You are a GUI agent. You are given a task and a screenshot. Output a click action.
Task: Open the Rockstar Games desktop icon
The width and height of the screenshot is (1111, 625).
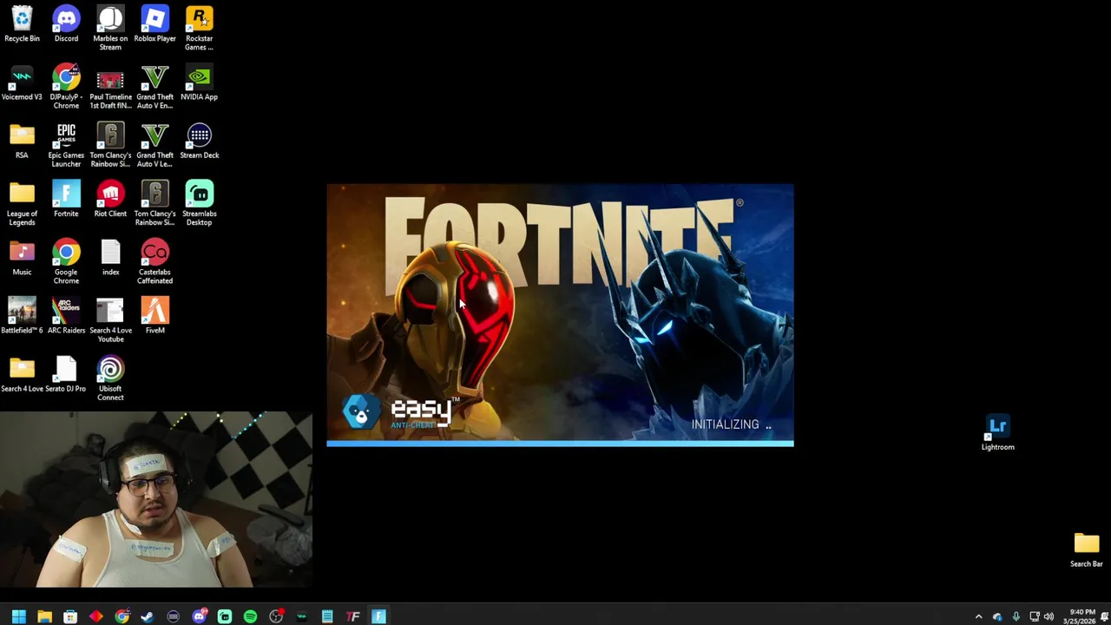[199, 29]
